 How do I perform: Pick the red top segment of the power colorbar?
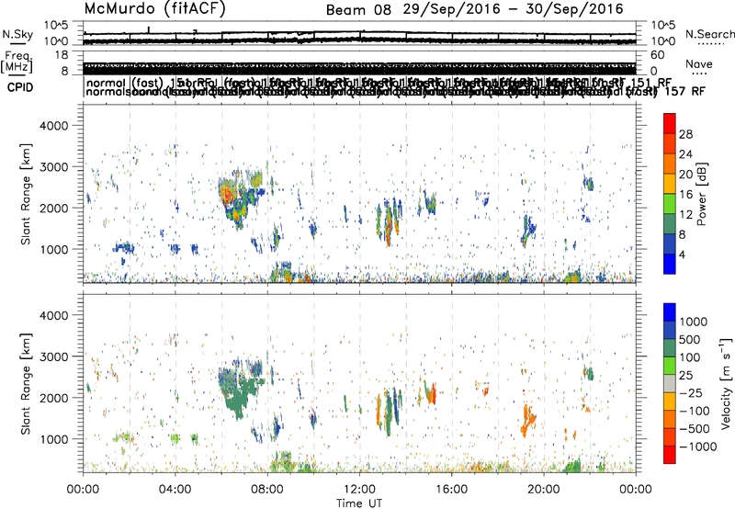[x=670, y=124]
